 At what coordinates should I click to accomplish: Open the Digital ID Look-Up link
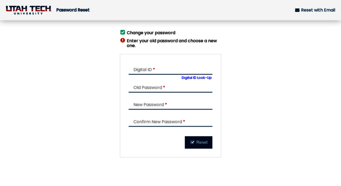pos(196,78)
